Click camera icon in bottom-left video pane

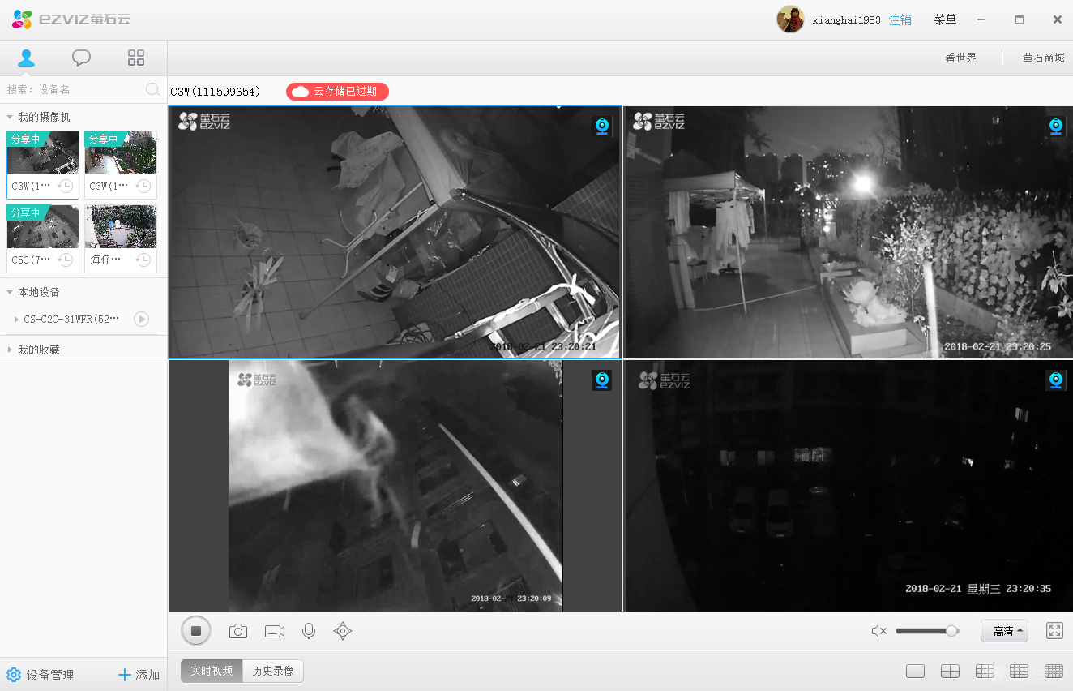(602, 380)
